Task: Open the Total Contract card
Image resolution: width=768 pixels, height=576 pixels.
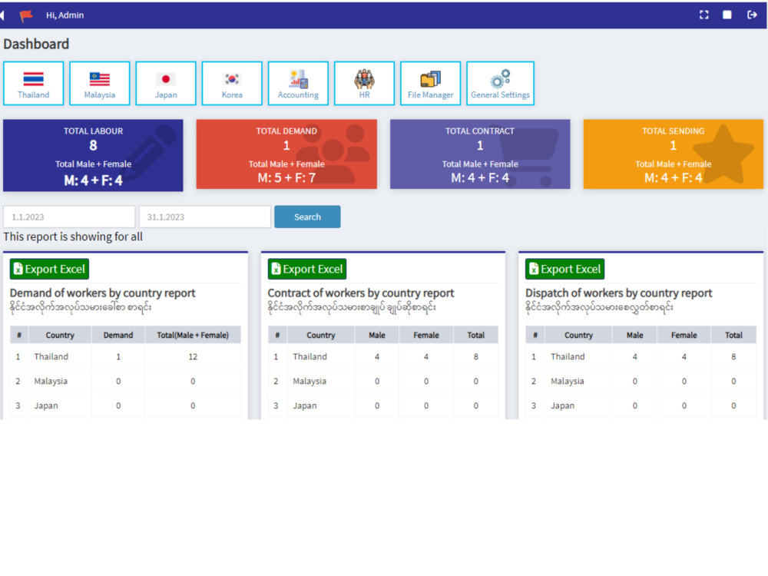Action: tap(480, 154)
